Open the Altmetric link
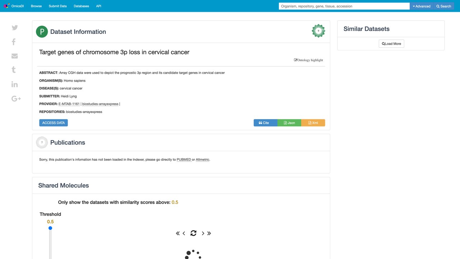The height and width of the screenshot is (259, 460). pos(203,159)
